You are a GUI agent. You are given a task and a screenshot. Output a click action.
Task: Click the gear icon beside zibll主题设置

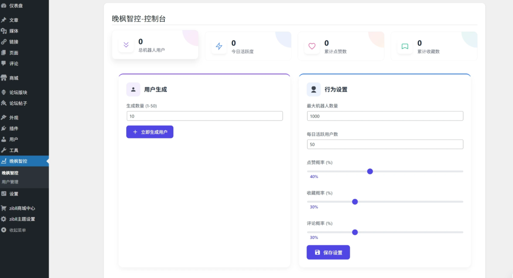click(x=4, y=219)
